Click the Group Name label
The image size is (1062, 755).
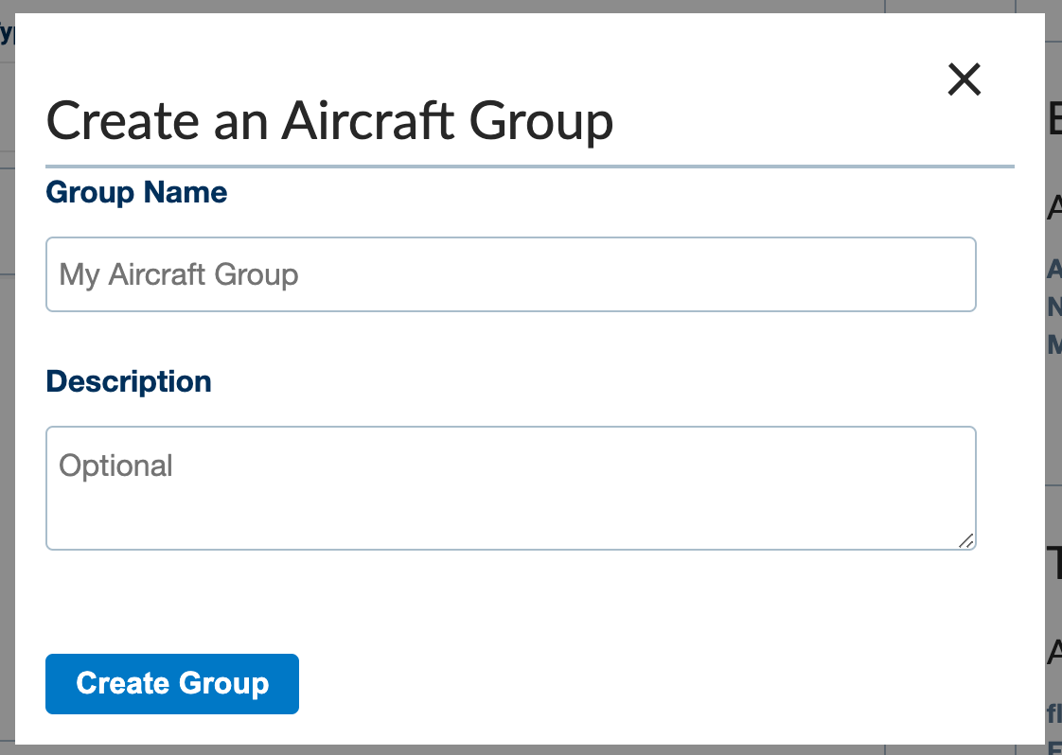click(136, 193)
